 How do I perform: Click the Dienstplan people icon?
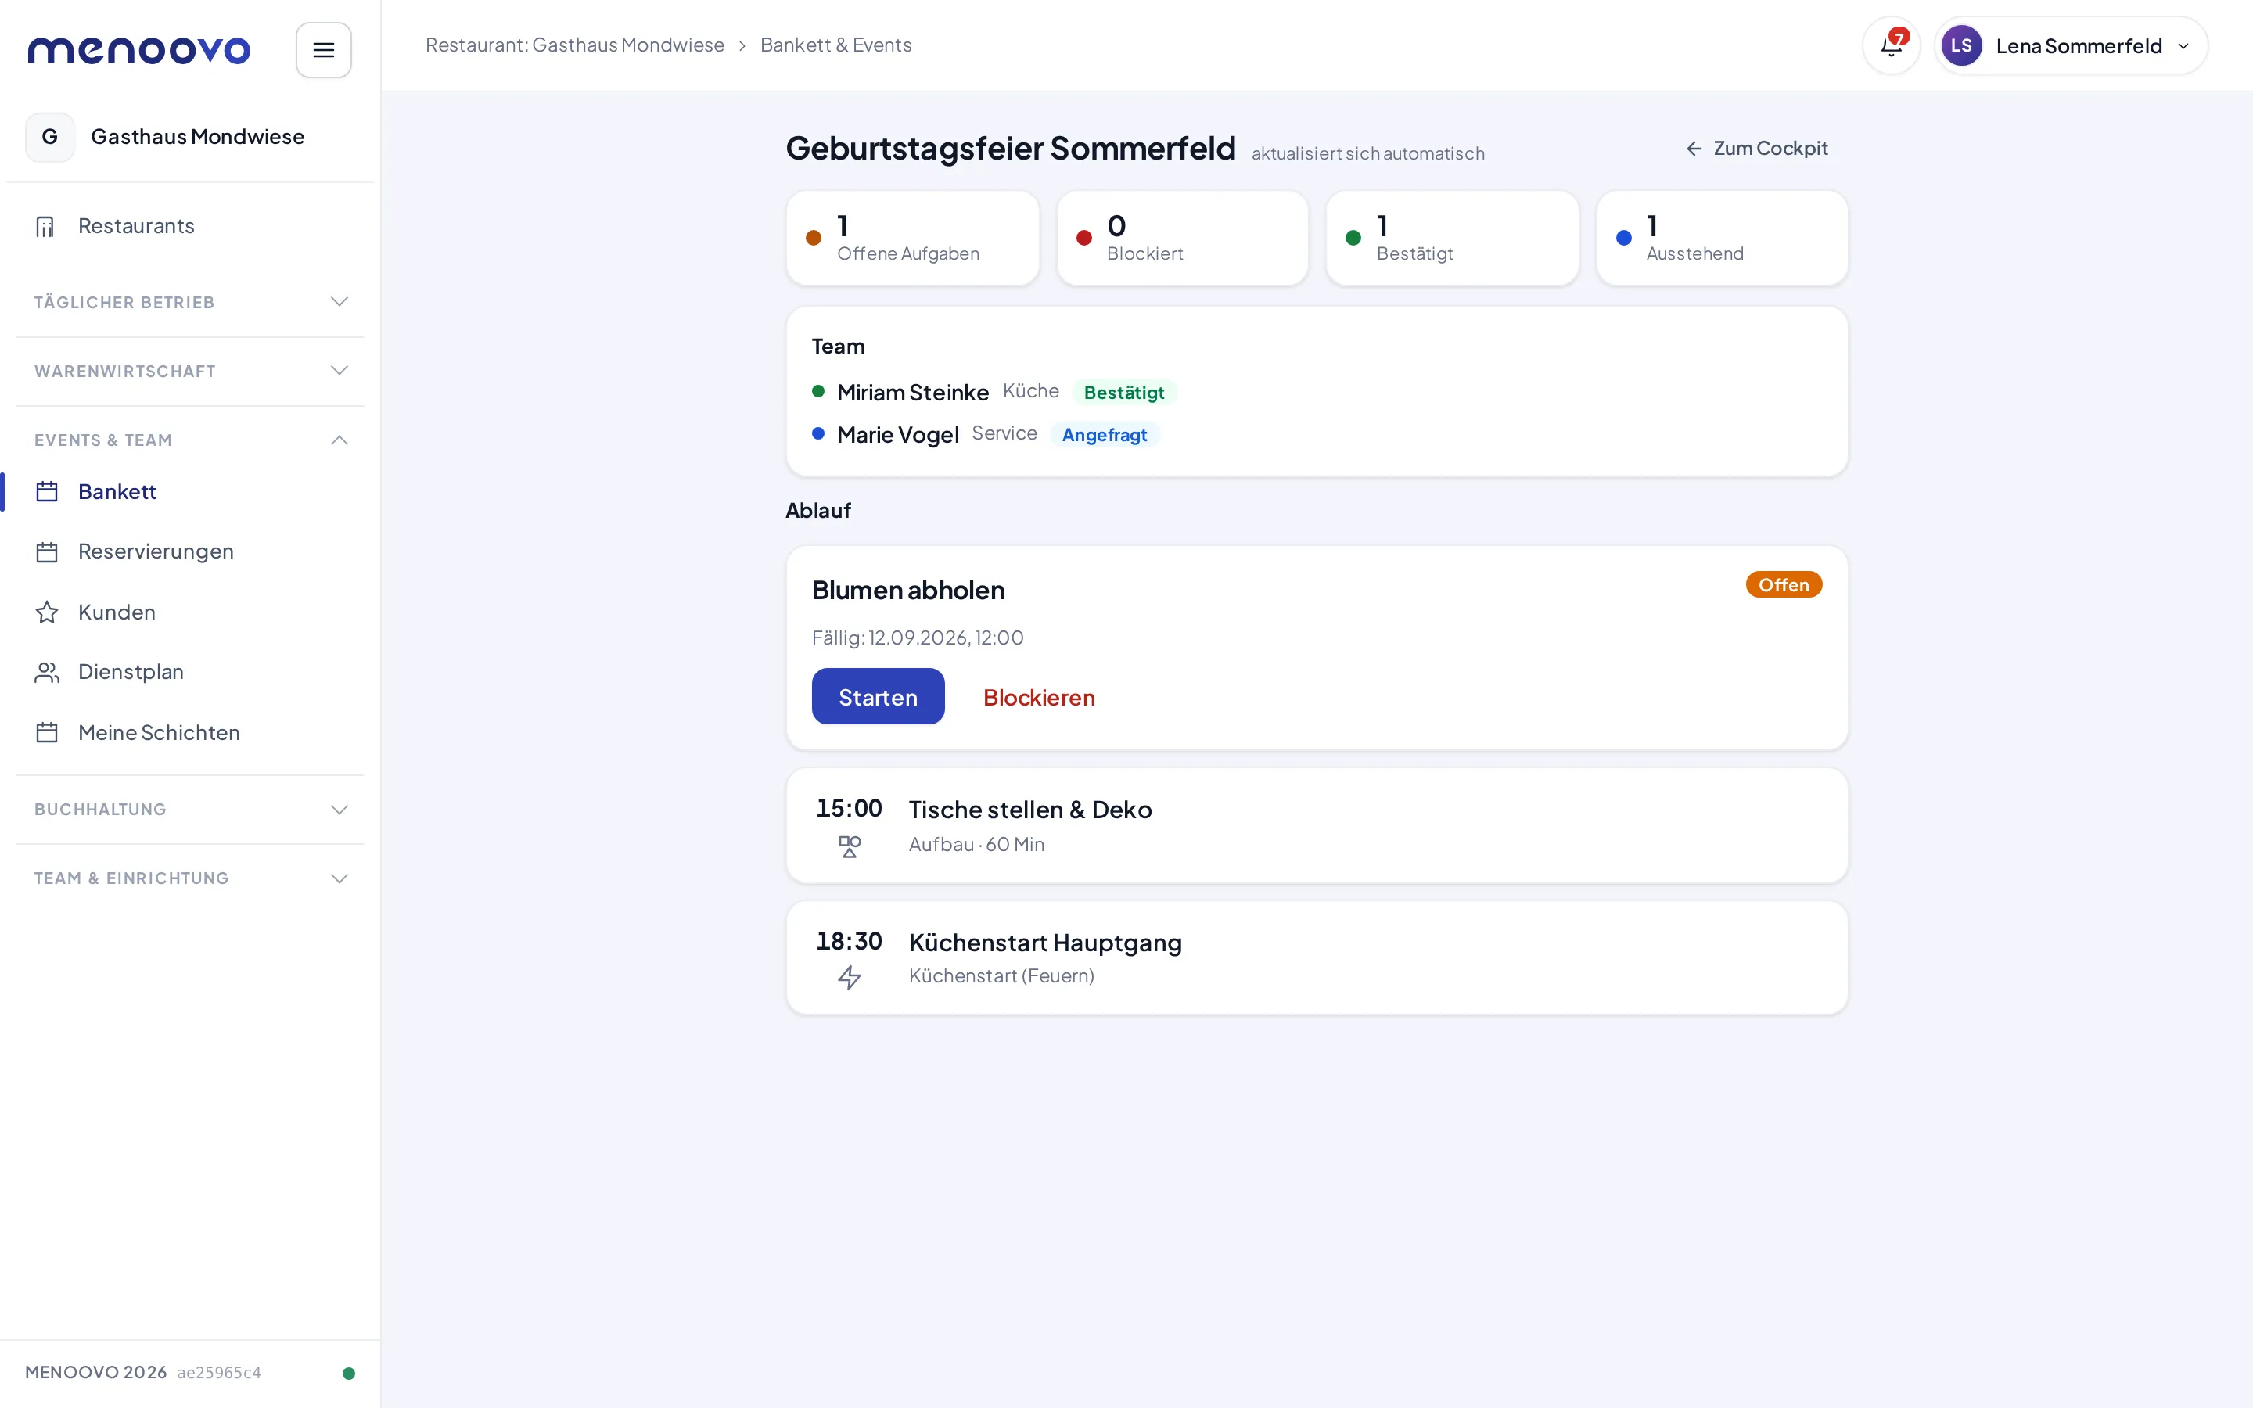coord(47,673)
